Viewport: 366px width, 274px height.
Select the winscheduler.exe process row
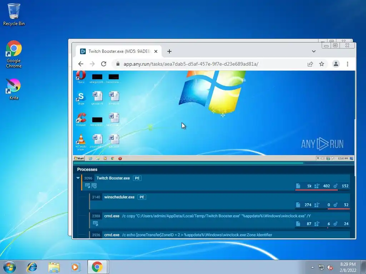pyautogui.click(x=219, y=201)
